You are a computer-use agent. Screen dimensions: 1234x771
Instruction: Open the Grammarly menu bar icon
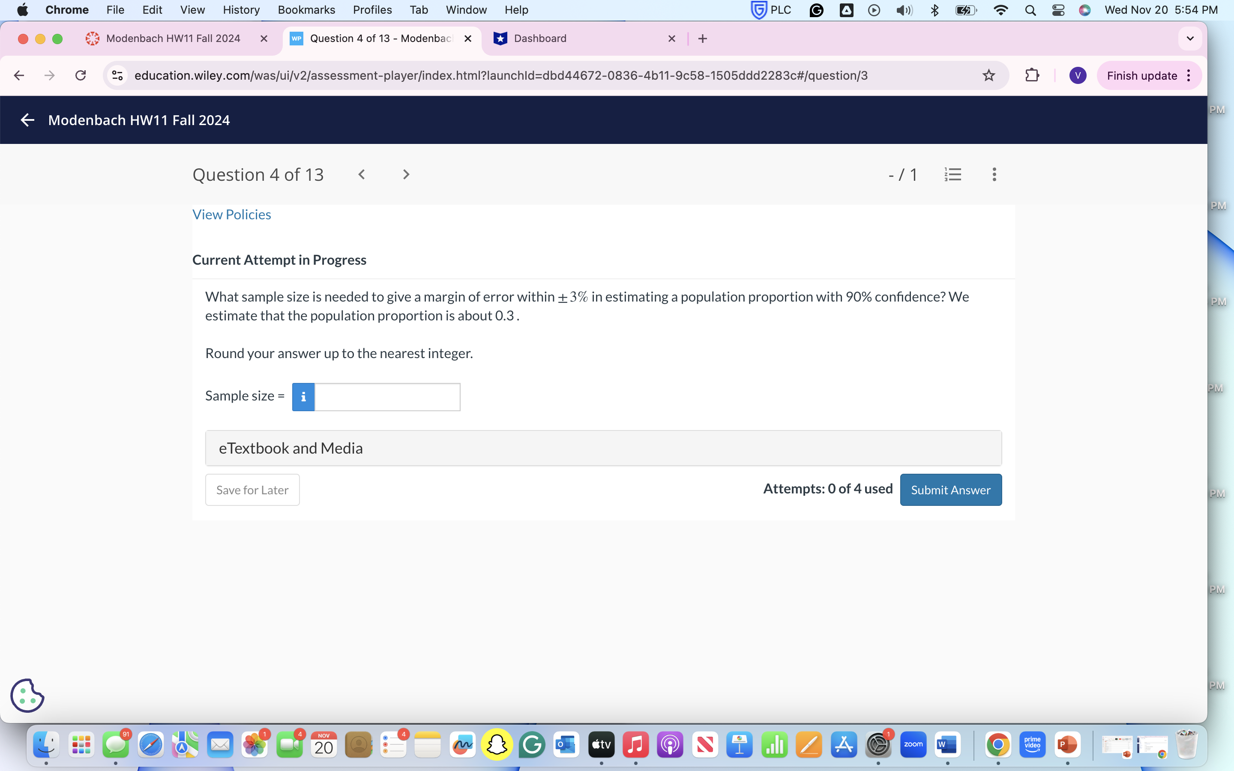point(816,10)
